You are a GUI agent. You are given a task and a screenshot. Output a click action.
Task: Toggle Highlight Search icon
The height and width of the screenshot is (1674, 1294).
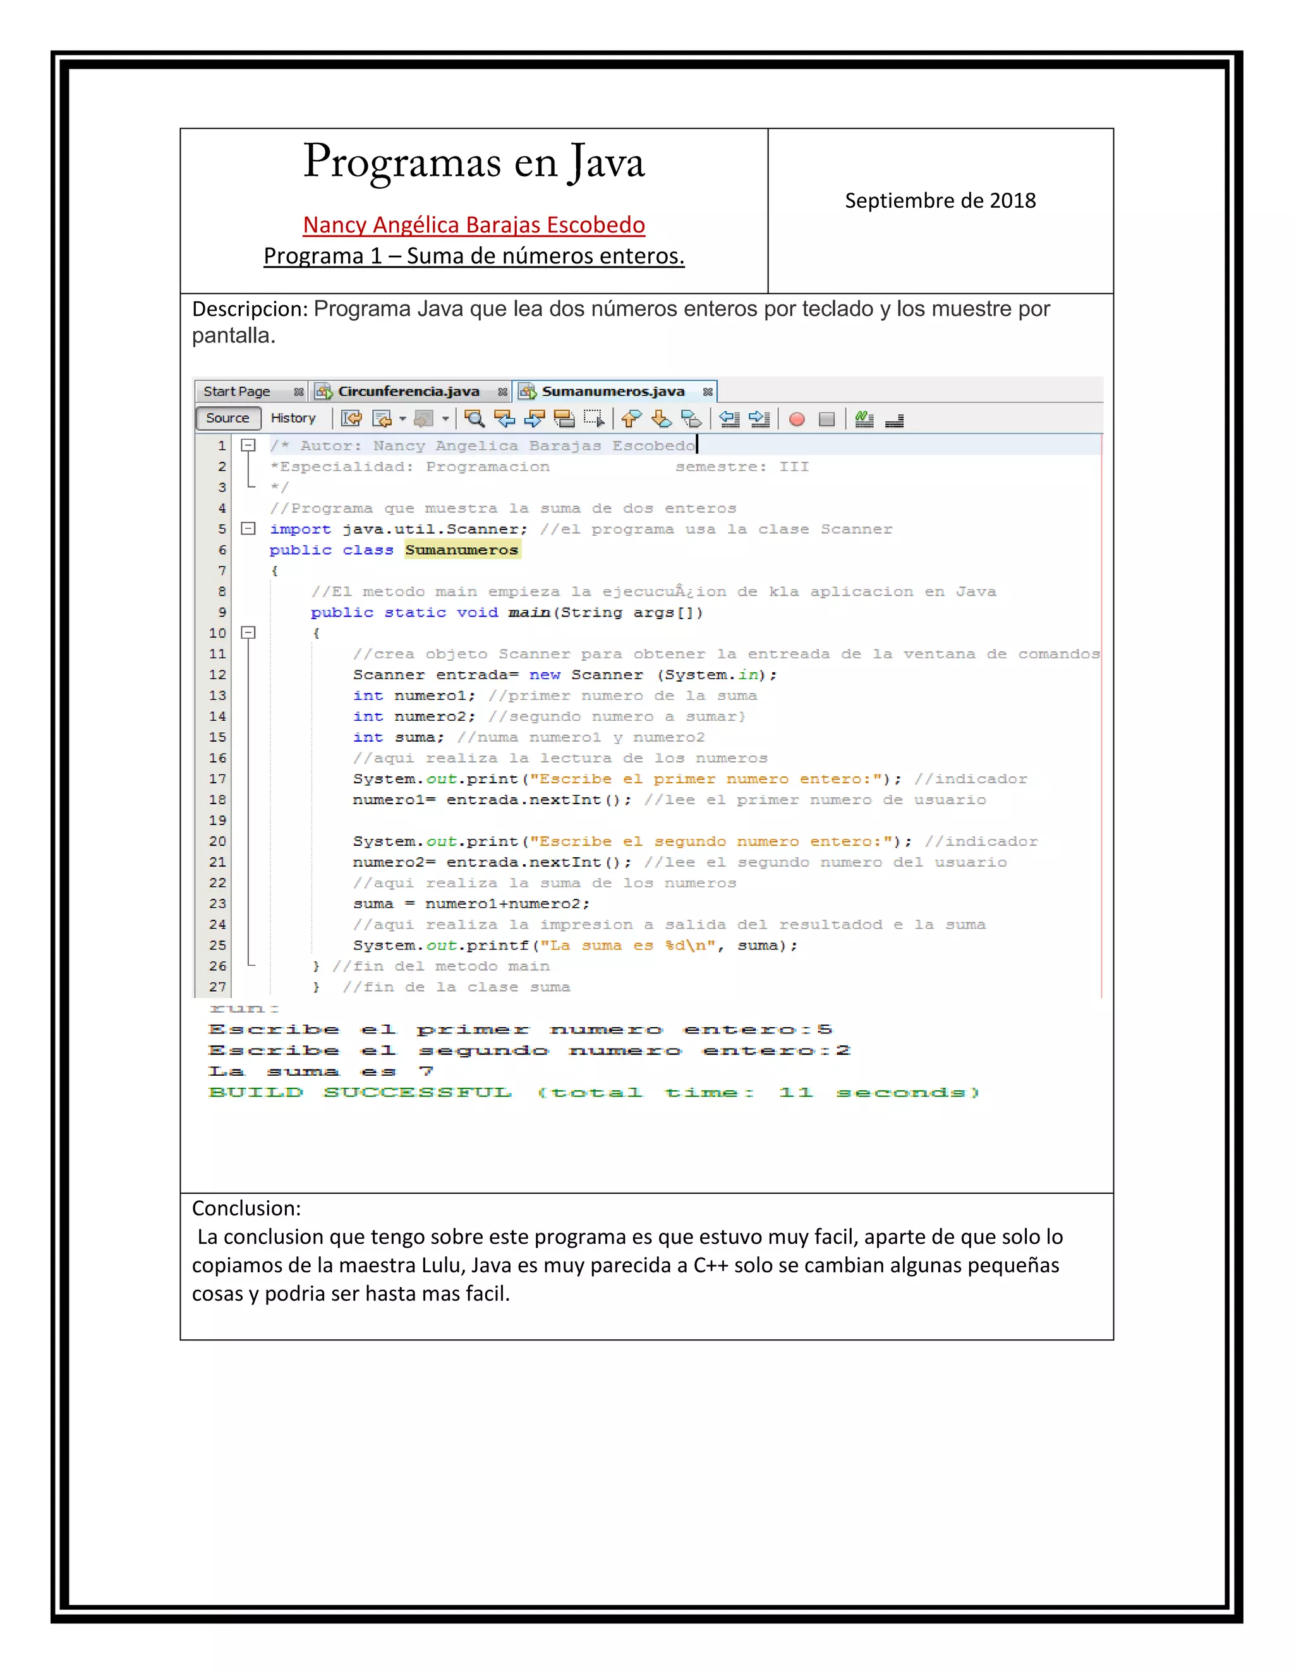coord(564,418)
